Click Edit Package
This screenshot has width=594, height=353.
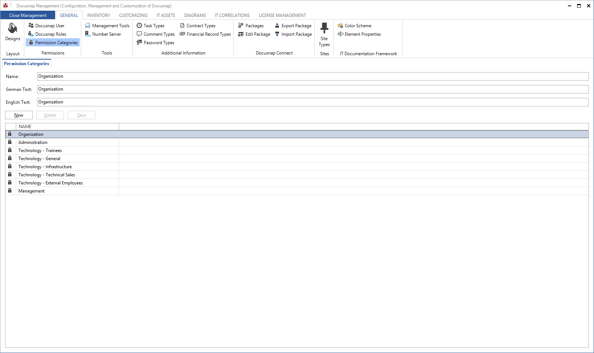click(254, 34)
